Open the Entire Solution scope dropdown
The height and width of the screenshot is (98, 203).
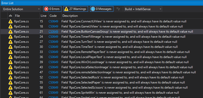click(x=21, y=9)
